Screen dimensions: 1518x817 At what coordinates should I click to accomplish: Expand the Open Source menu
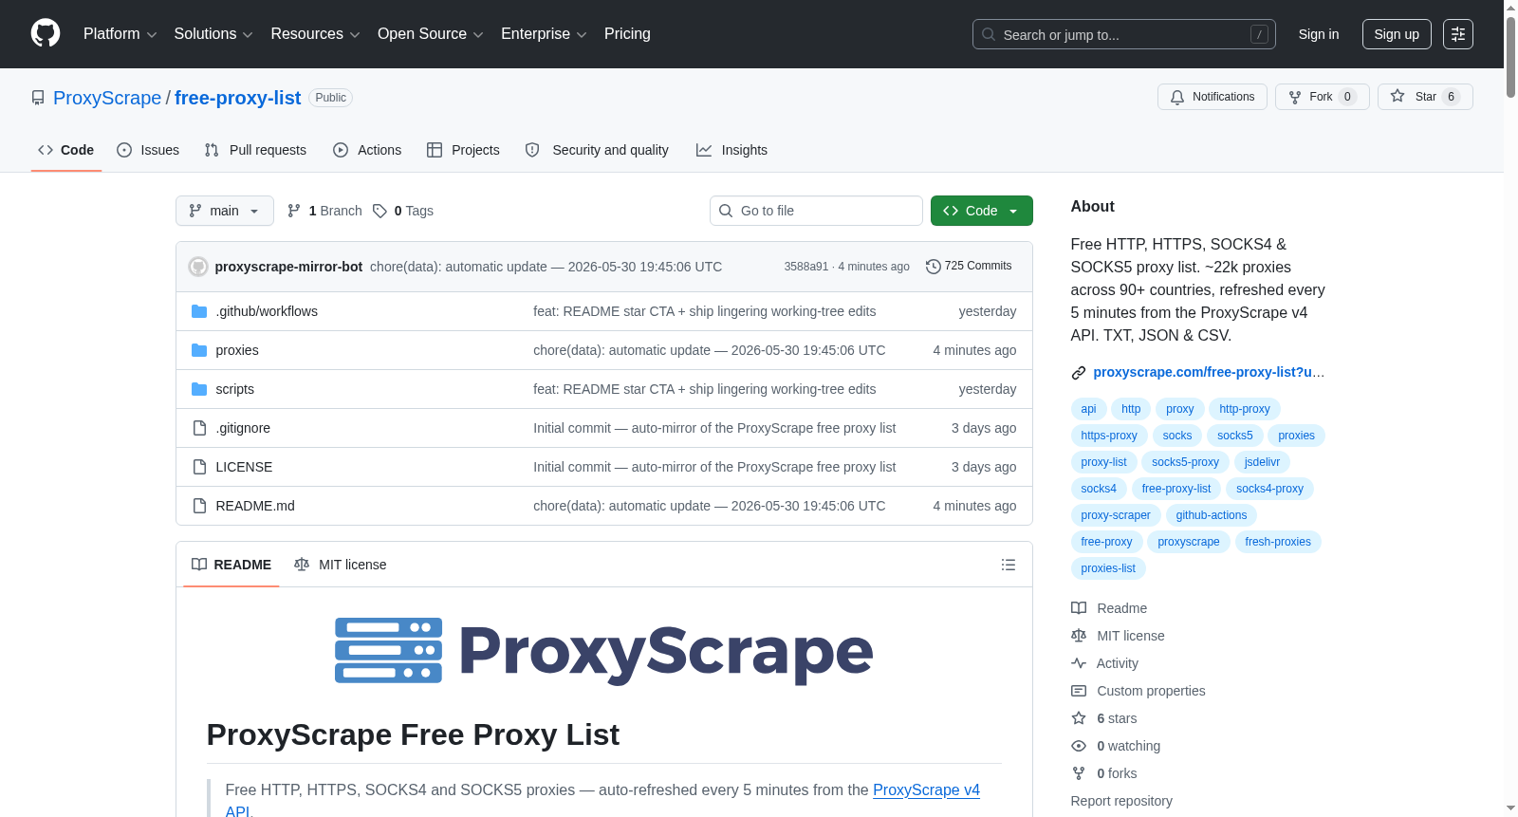pyautogui.click(x=430, y=34)
